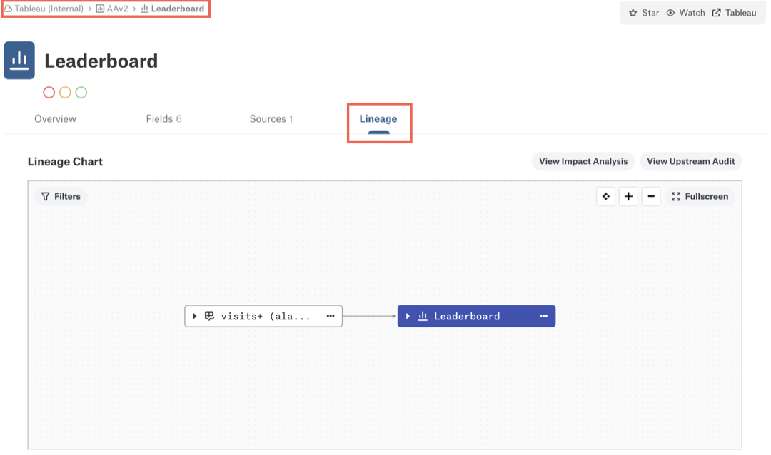Viewport: 771px width, 455px height.
Task: Click the Leaderboard node chart icon
Action: [x=423, y=316]
